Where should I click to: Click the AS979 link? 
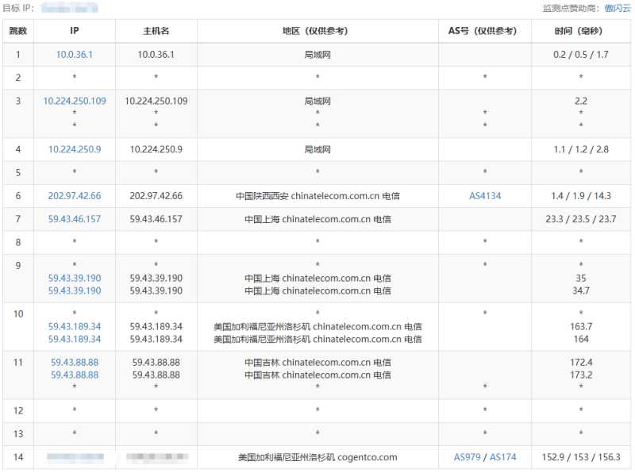(x=467, y=457)
